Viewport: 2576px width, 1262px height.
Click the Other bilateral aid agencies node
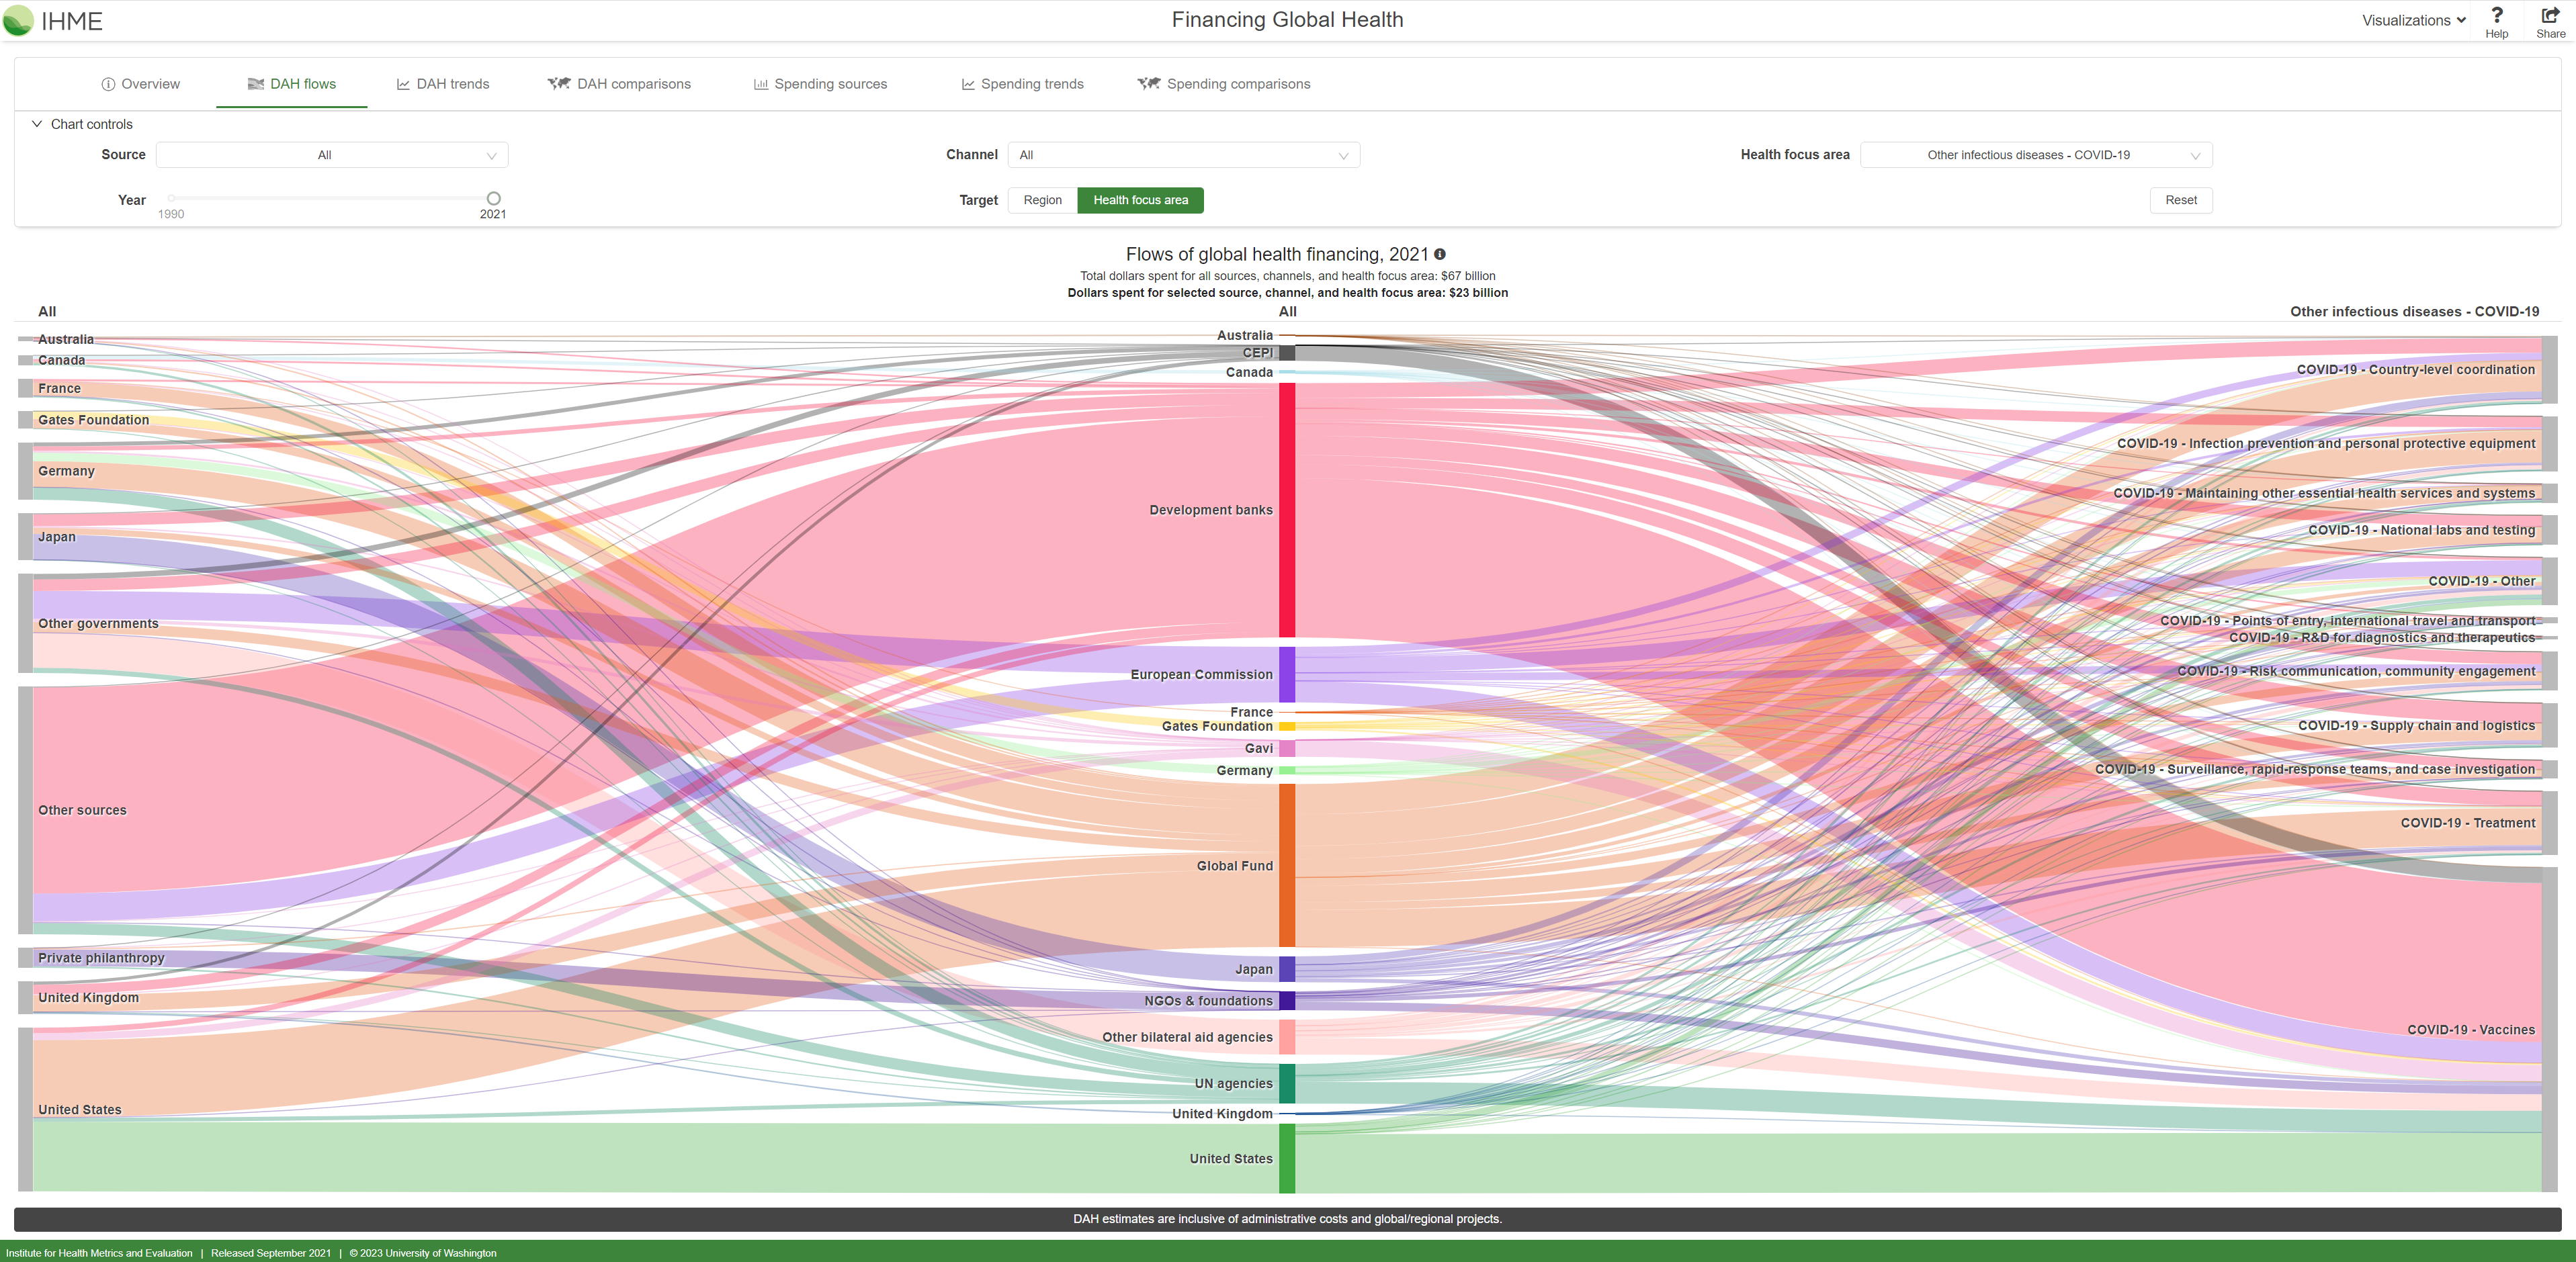[x=1287, y=1037]
